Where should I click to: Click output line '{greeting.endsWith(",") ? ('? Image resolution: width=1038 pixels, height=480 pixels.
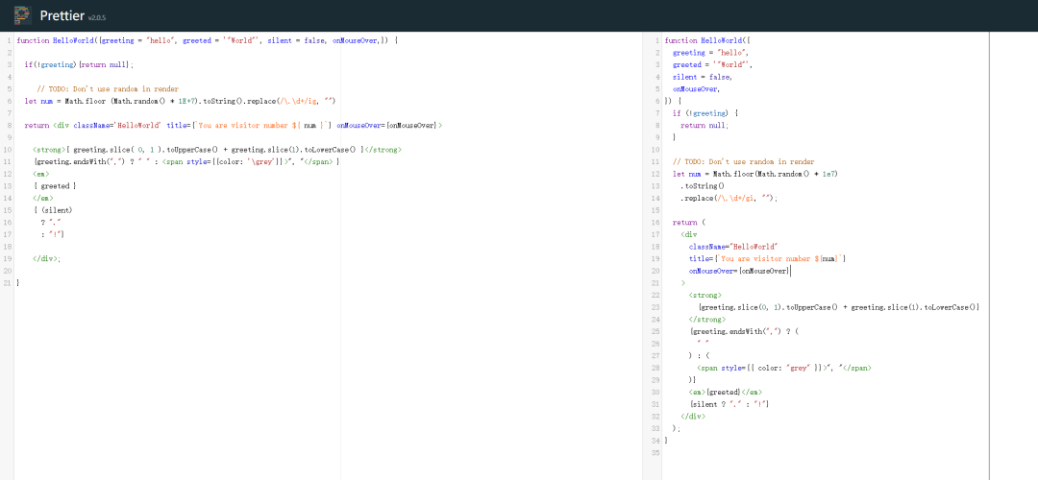coord(745,331)
